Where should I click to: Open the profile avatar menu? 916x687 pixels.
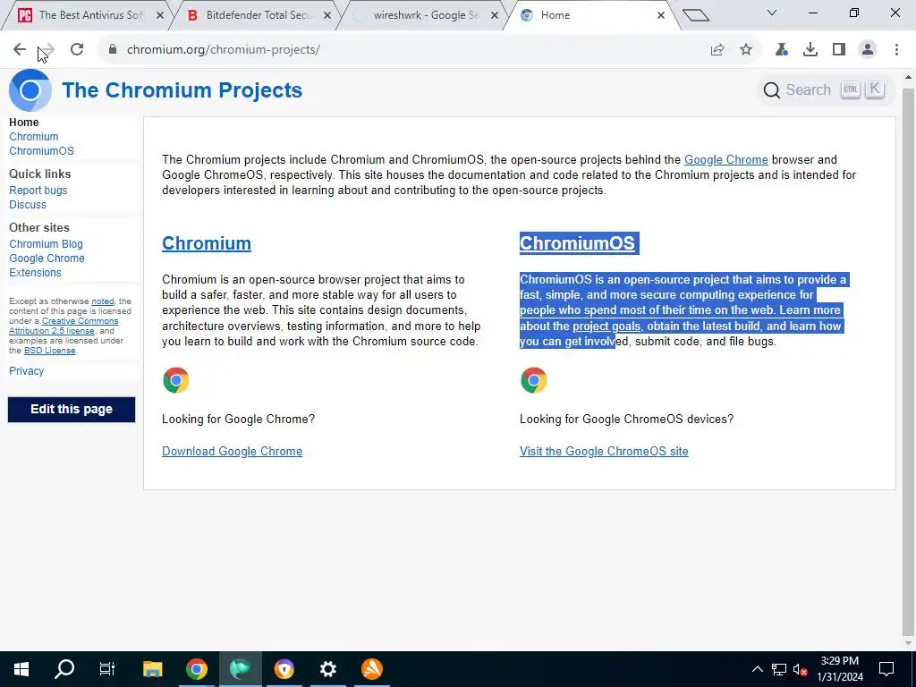tap(868, 50)
